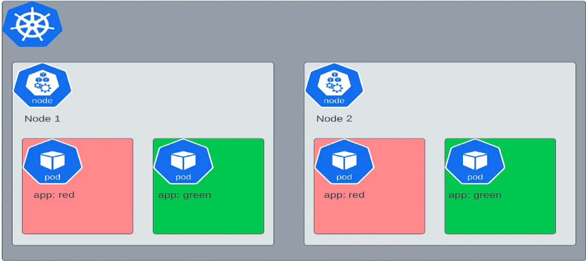586x261 pixels.
Task: Select "app: red" label inside Node 1
Action: tap(54, 195)
